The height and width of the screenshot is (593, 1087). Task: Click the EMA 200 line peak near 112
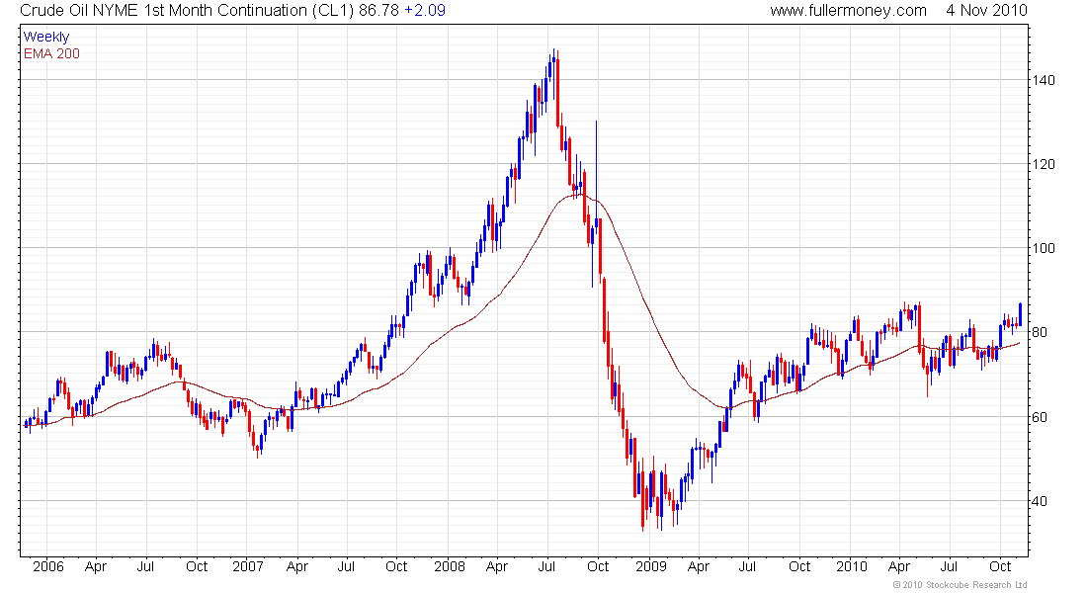579,196
